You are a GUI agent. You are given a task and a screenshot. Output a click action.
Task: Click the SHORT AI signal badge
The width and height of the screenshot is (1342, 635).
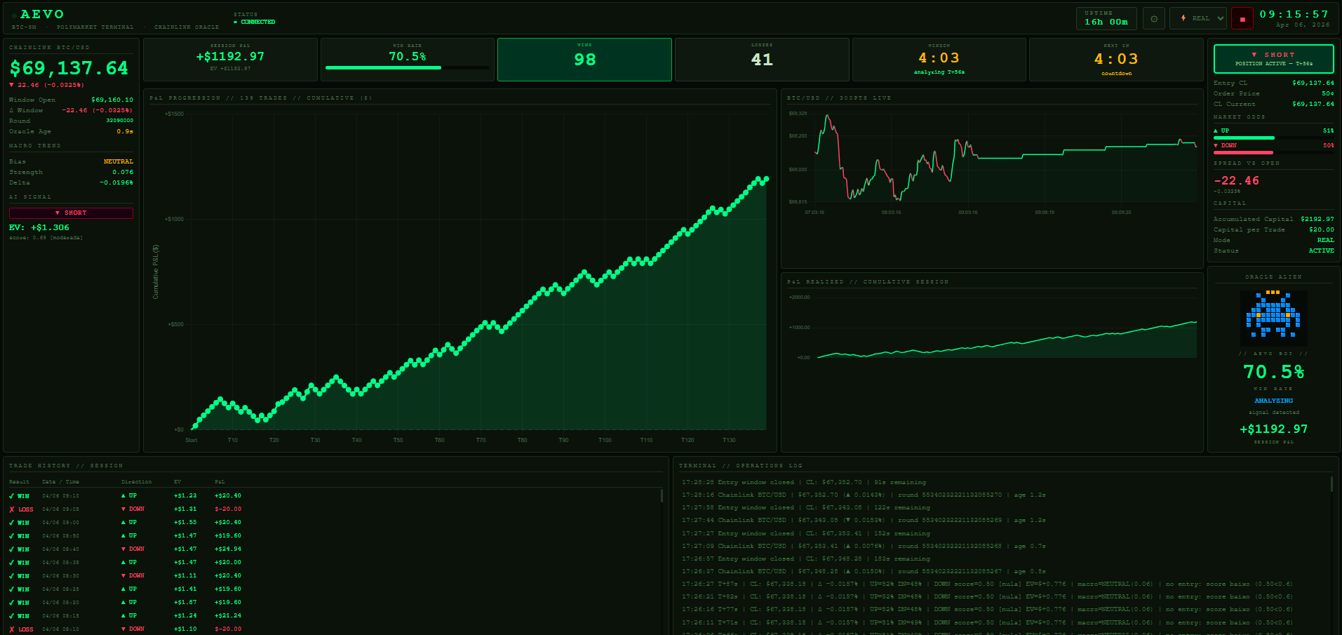[71, 213]
